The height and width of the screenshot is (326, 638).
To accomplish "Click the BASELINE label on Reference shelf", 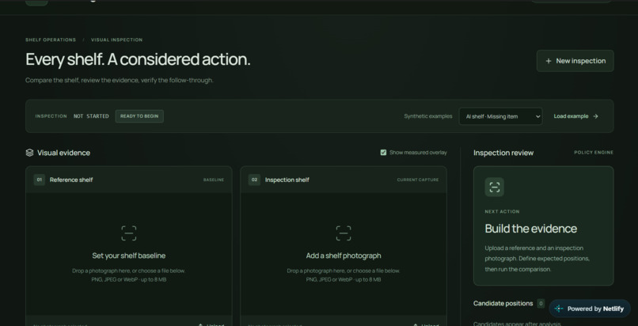I will click(x=214, y=180).
